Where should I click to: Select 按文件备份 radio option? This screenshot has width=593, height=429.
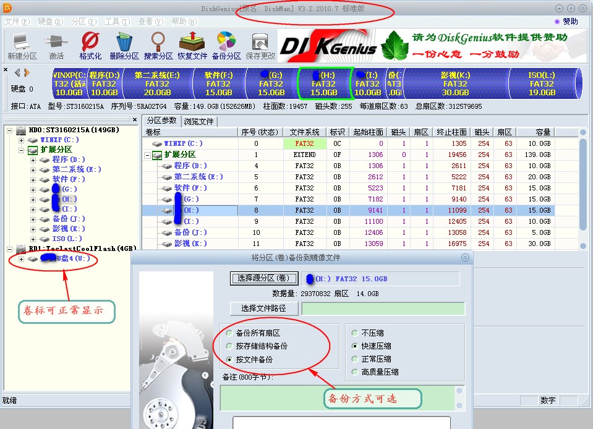coord(229,359)
